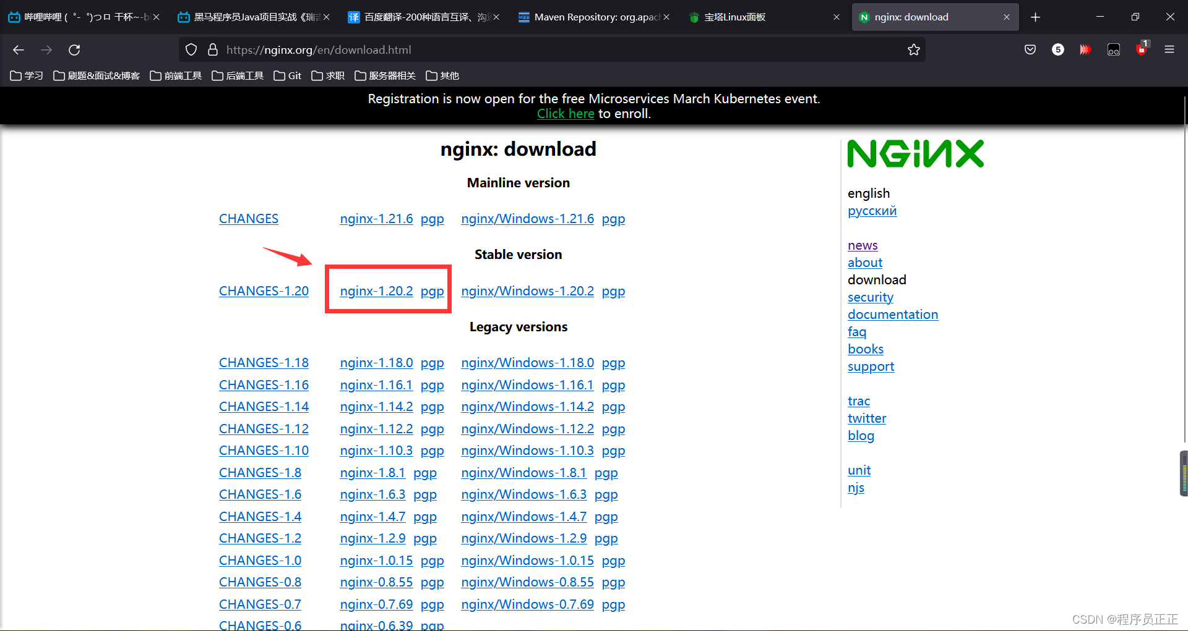Switch language to русский
Image resolution: width=1188 pixels, height=631 pixels.
[x=872, y=211]
